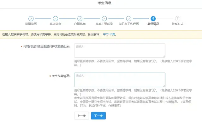Viewport: 202px width, 123px height.
Task: Select the 联系方式 step label
Action: (177, 24)
